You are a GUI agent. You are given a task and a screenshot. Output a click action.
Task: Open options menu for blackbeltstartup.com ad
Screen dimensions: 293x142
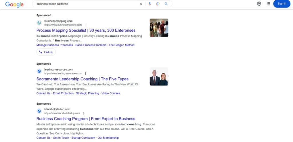[x=83, y=113]
